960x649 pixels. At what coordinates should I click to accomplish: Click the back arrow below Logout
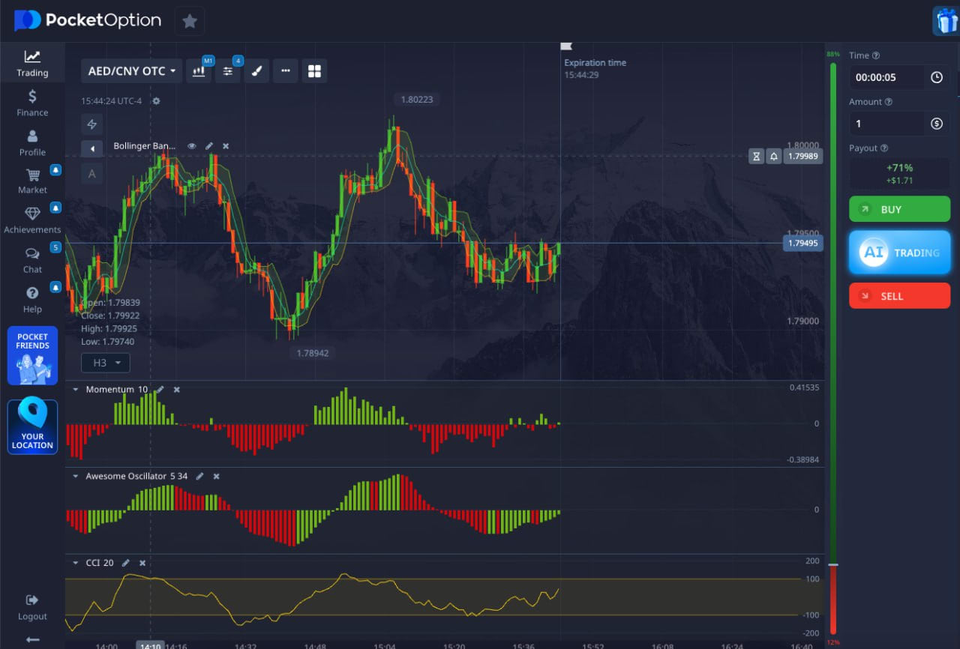32,639
